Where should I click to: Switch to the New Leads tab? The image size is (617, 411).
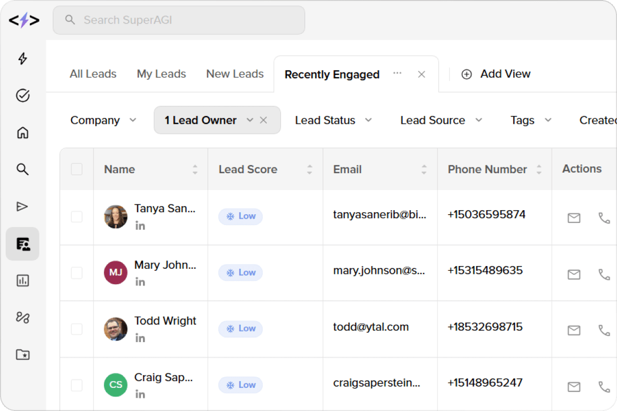(x=234, y=74)
